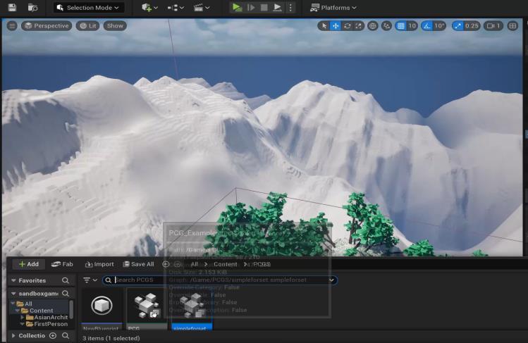Select 'Content' in the breadcrumb path

pyautogui.click(x=226, y=264)
